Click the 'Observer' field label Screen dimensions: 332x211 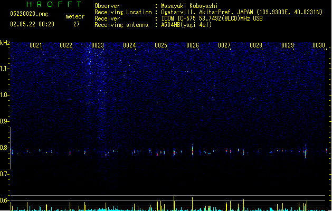(107, 6)
